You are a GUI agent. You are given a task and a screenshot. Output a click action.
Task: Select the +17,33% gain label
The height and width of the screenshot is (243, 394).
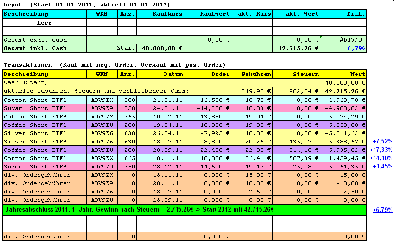pyautogui.click(x=381, y=150)
